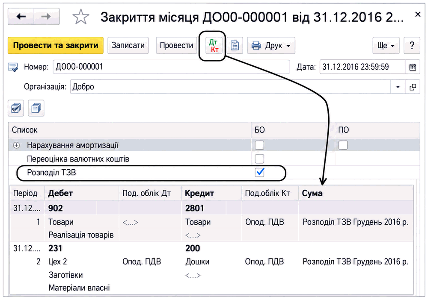Click the Под. облік Дт column header

[150, 193]
